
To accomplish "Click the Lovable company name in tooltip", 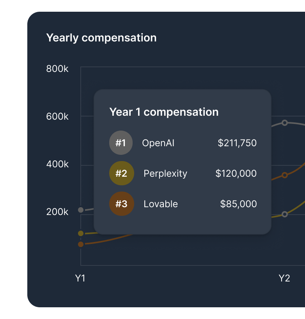I will click(x=161, y=204).
